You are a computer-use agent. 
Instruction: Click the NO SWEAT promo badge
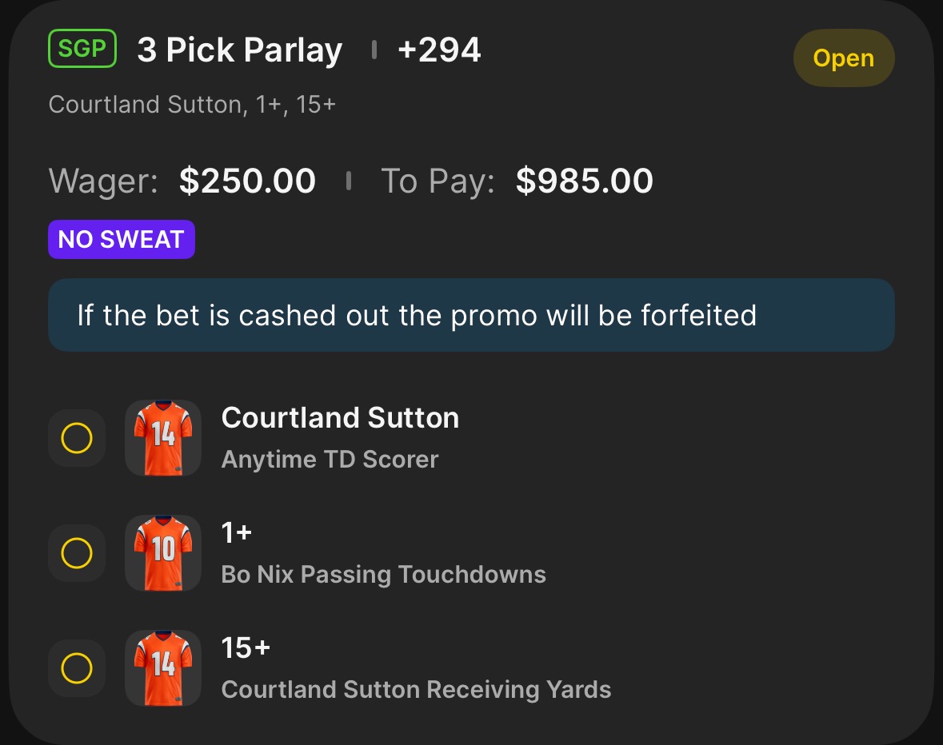[x=122, y=239]
